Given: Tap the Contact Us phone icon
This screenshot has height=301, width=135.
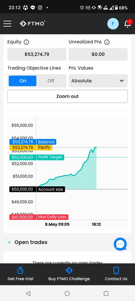Looking at the screenshot, I should coord(116,270).
